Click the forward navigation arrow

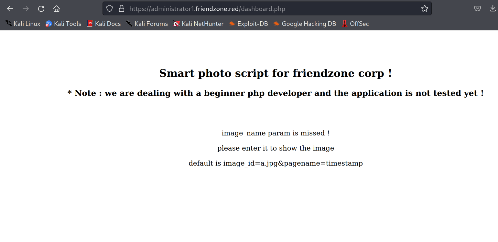[x=26, y=9]
